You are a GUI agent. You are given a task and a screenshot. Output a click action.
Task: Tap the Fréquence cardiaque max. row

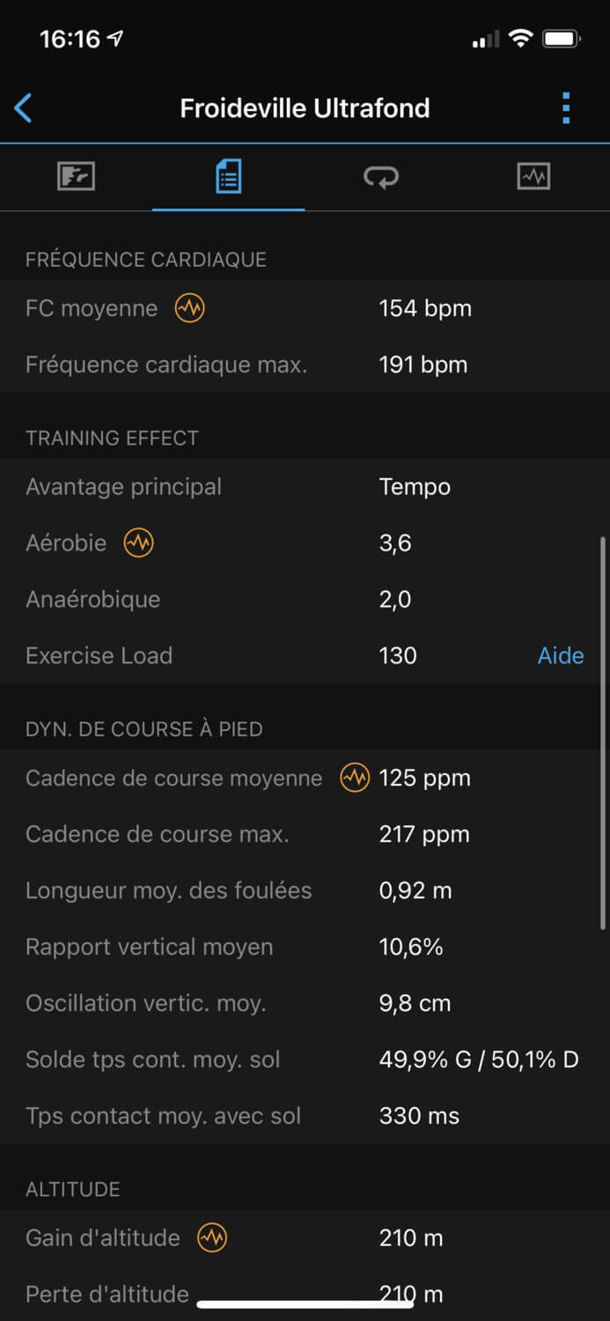coord(305,365)
